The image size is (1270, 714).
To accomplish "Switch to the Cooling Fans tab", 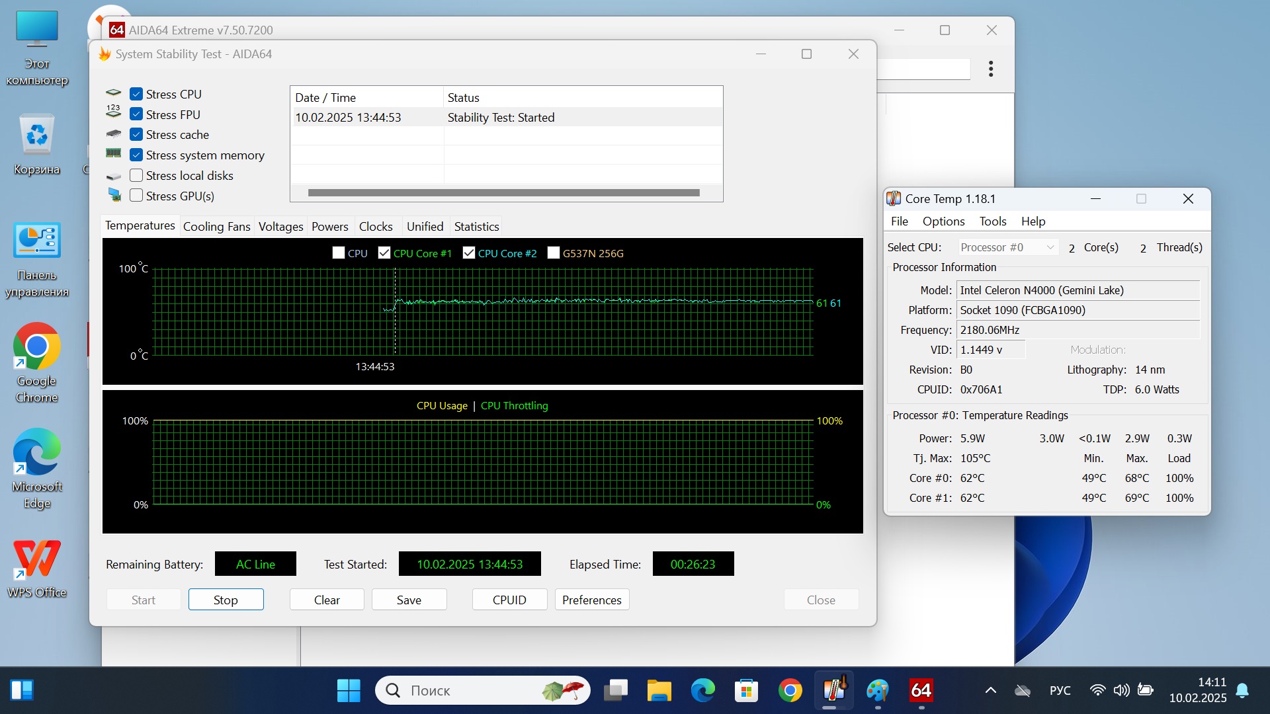I will (x=217, y=226).
